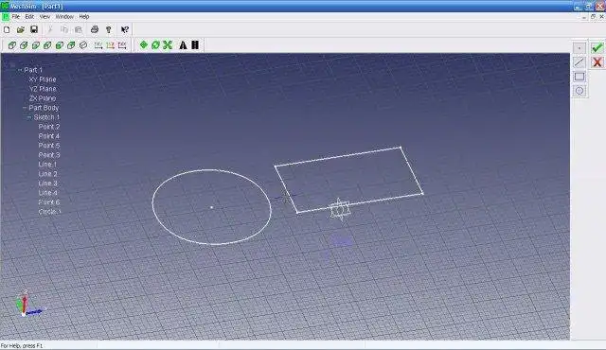Select the Circle sketch tool
The image size is (606, 350).
579,91
